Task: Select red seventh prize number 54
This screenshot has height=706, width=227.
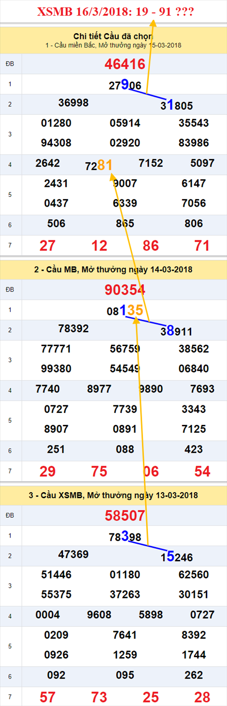Action: tap(202, 471)
